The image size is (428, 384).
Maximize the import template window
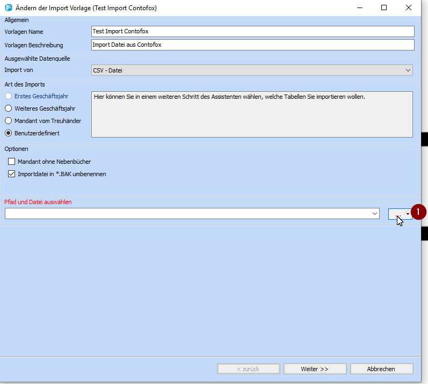[384, 8]
